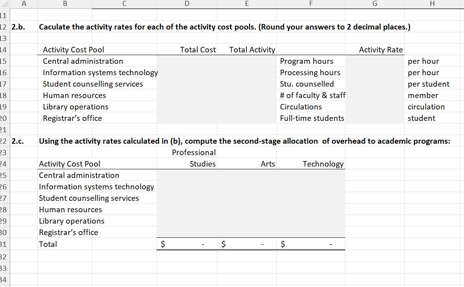464x287 pixels.
Task: Select column F header
Action: tap(311, 4)
